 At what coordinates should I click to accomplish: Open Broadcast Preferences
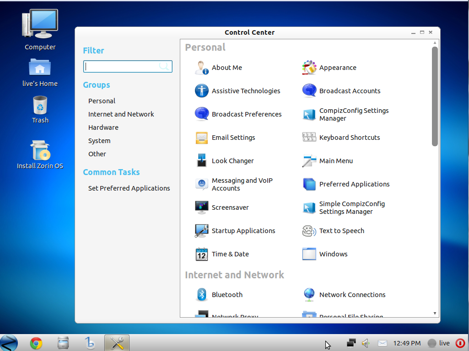pos(247,114)
